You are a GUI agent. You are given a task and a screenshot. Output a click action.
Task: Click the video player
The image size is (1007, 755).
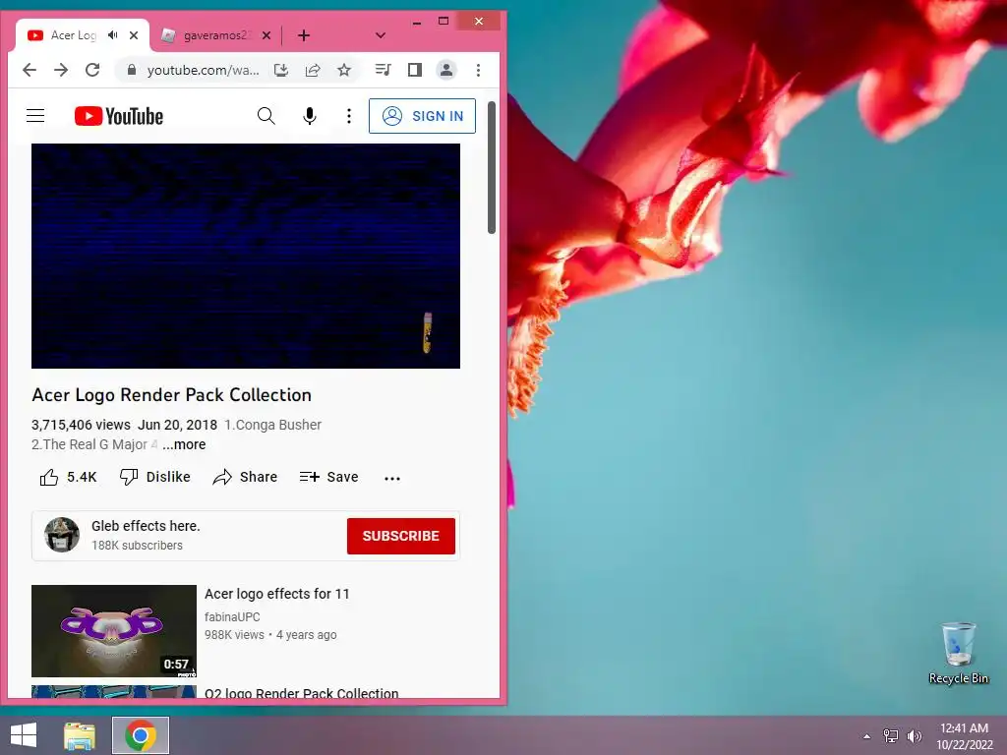pyautogui.click(x=246, y=256)
